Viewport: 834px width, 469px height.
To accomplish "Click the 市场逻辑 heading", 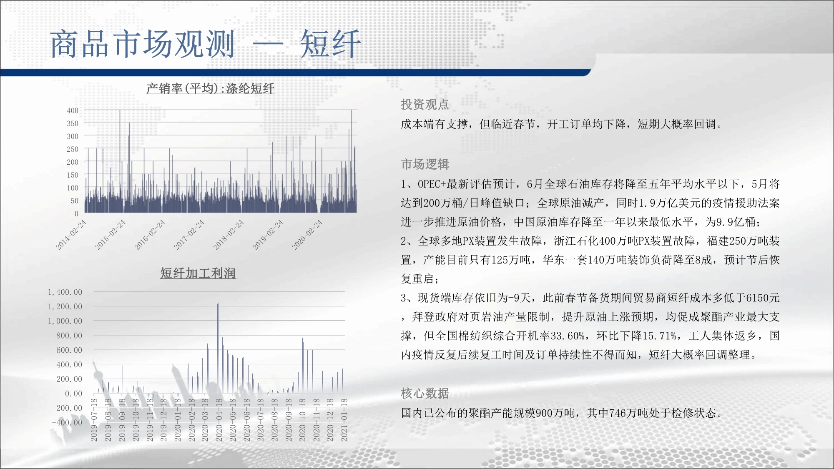I will [425, 164].
